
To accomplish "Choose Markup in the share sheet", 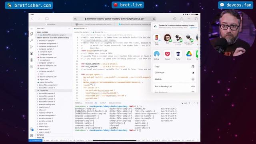I will [174, 79].
